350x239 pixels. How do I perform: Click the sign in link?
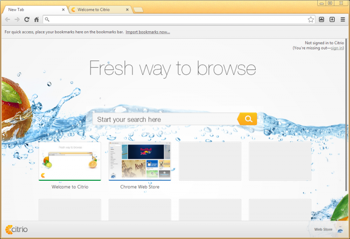(337, 48)
